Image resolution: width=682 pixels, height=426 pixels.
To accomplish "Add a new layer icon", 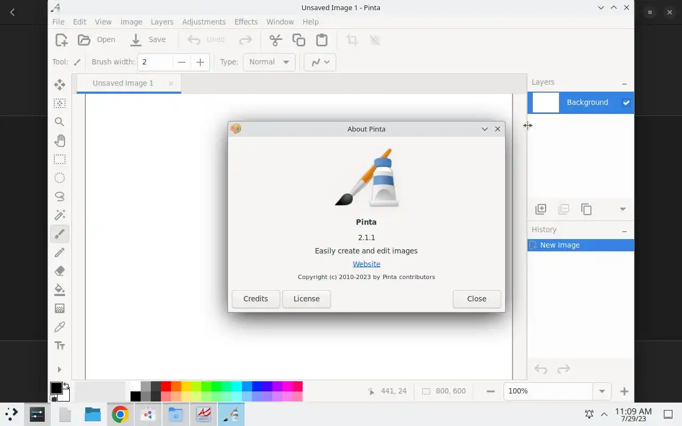I will [x=541, y=209].
